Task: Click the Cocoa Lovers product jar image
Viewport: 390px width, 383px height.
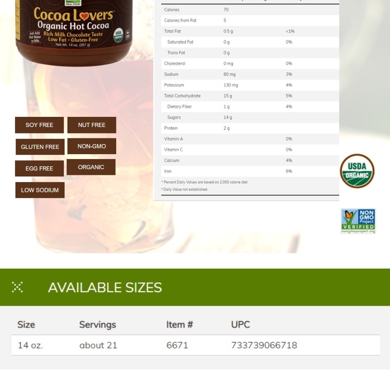Action: [74, 32]
